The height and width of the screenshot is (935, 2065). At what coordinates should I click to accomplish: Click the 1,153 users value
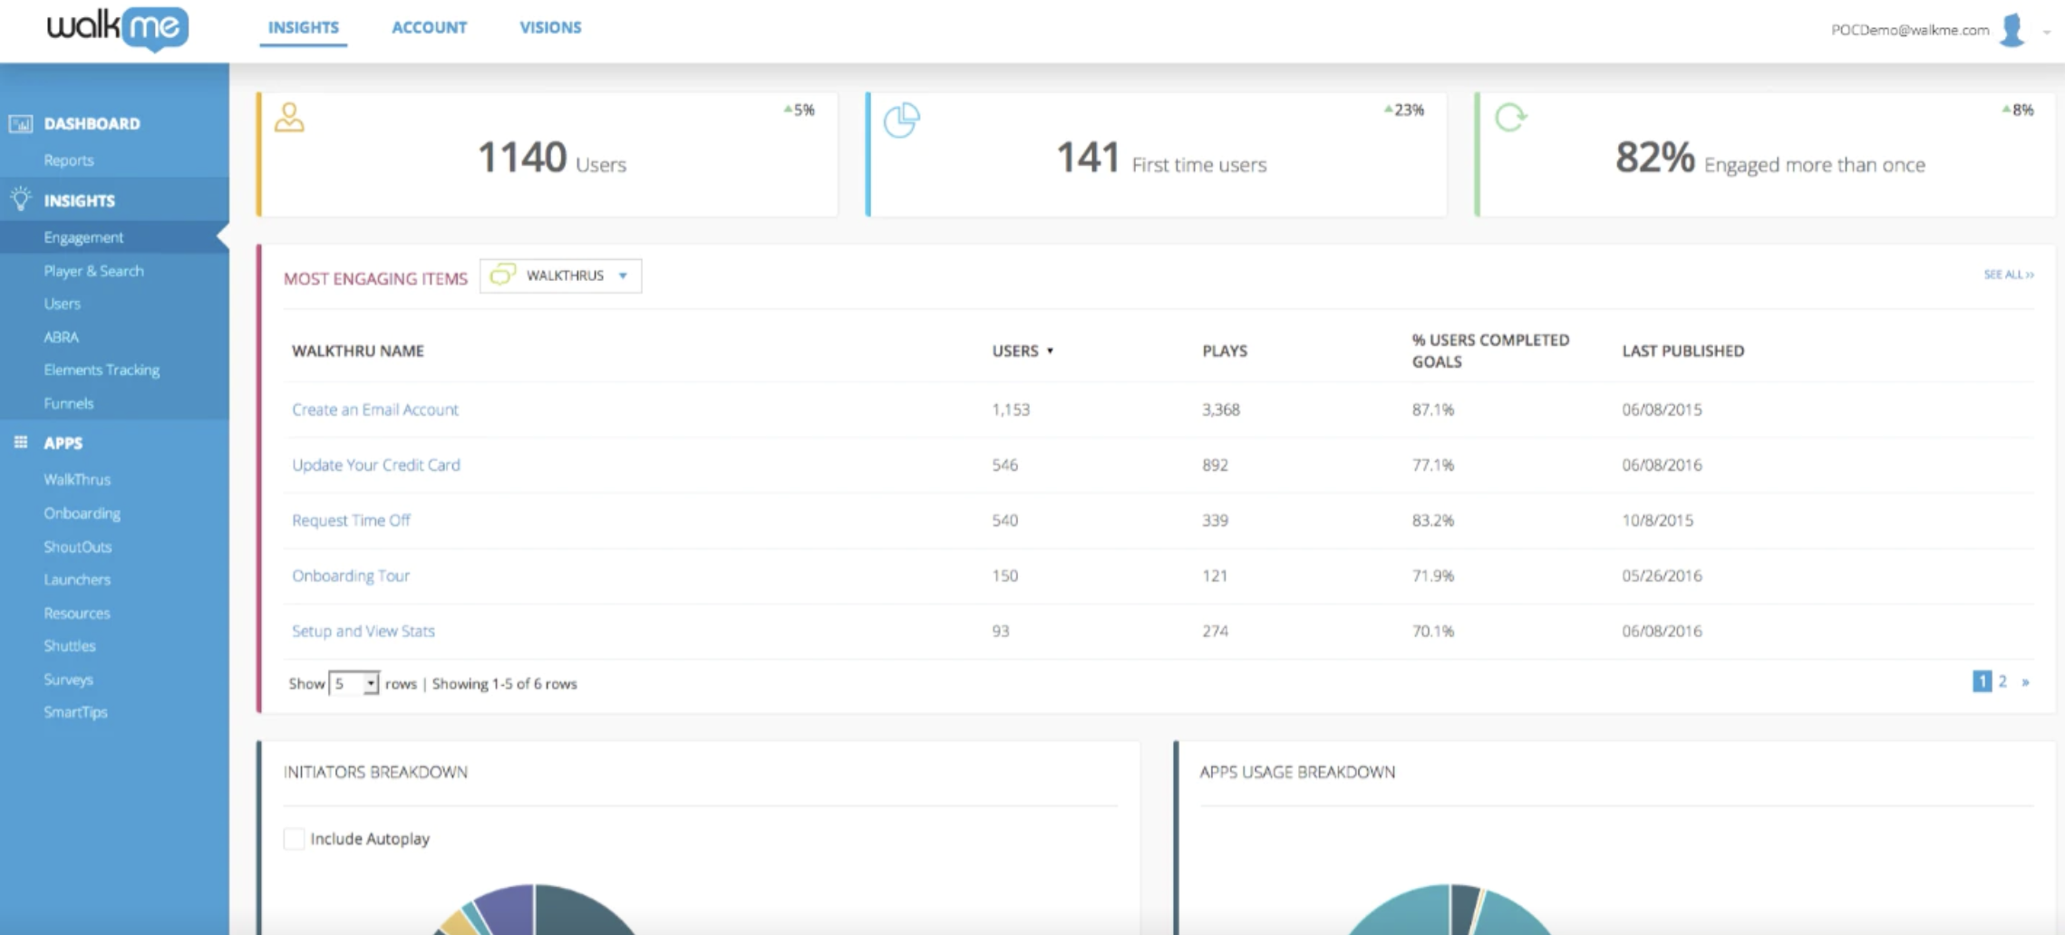point(1011,410)
